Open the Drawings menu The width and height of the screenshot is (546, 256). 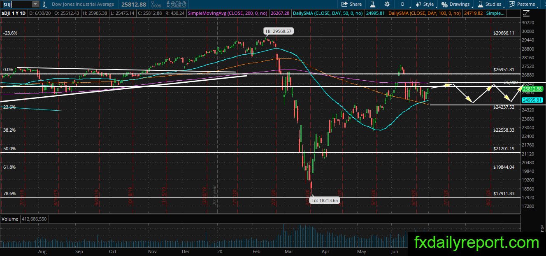[x=455, y=4]
